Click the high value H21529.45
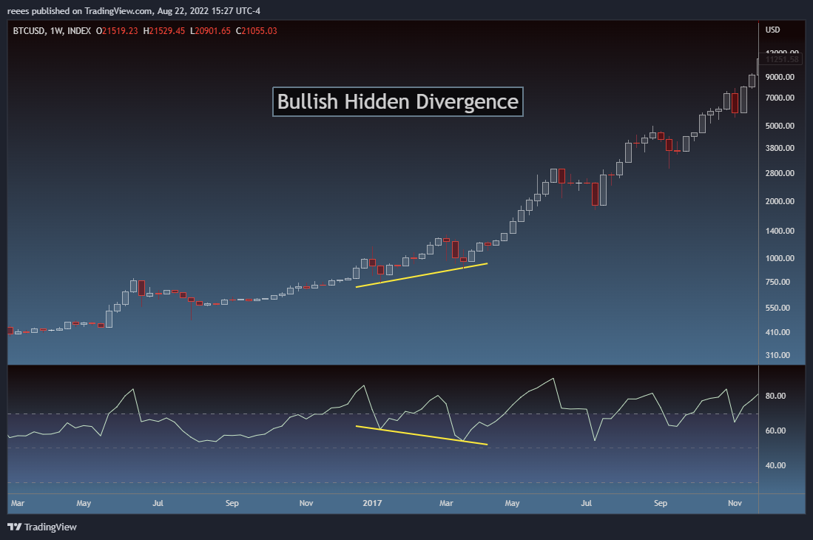This screenshot has height=540, width=813. coord(163,31)
